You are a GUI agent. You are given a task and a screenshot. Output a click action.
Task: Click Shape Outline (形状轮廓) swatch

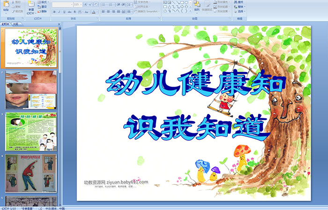coord(215,7)
